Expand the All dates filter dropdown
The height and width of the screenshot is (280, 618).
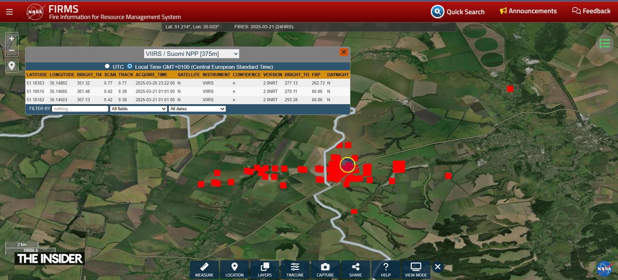pyautogui.click(x=197, y=109)
